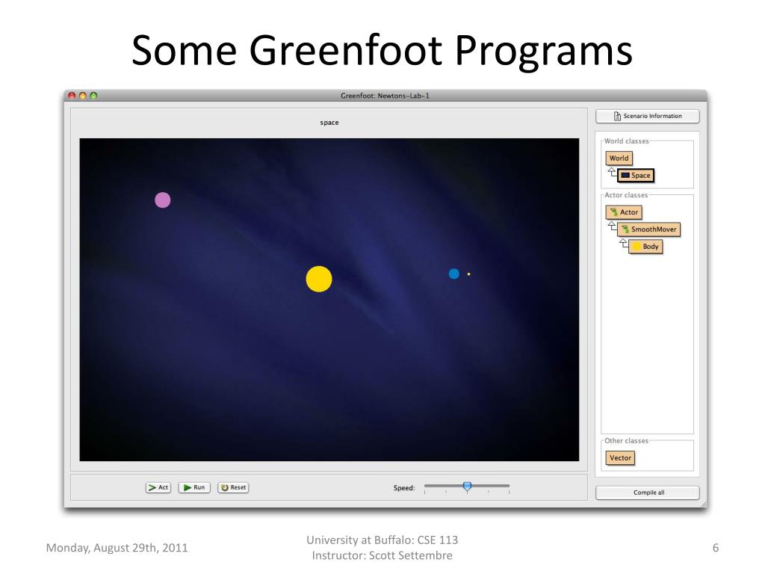765x574 pixels.
Task: Click the 'World classes' group label
Action: pos(627,141)
